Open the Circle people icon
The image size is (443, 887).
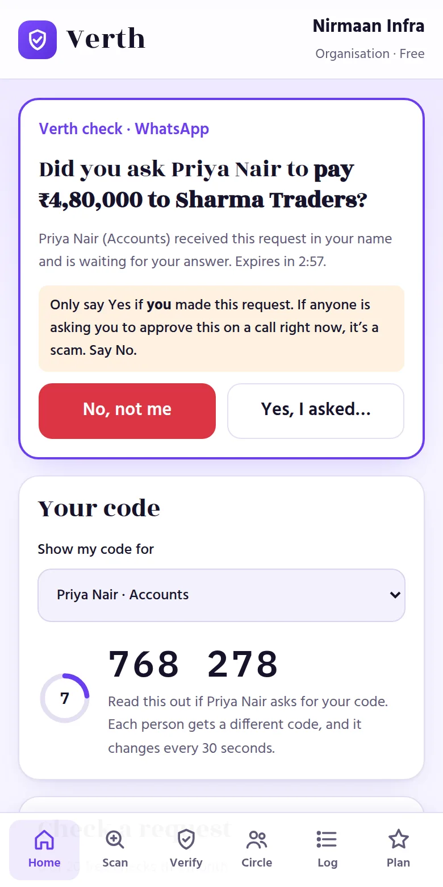(257, 839)
